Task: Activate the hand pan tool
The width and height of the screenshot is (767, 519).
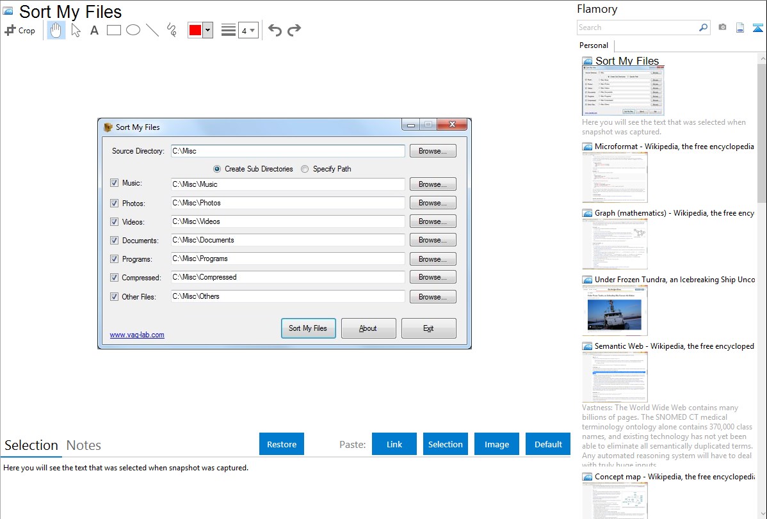Action: point(56,30)
